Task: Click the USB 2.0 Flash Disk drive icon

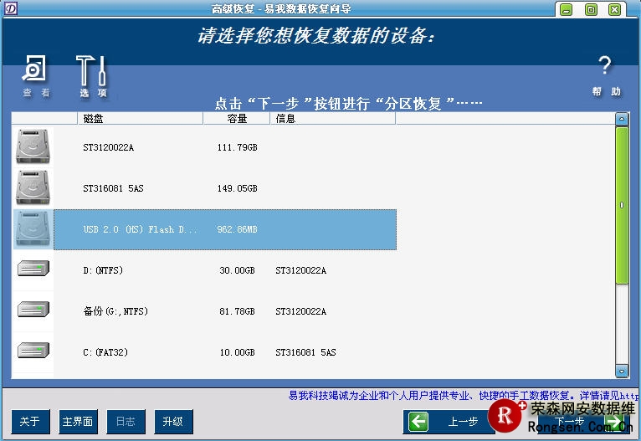Action: pyautogui.click(x=33, y=229)
